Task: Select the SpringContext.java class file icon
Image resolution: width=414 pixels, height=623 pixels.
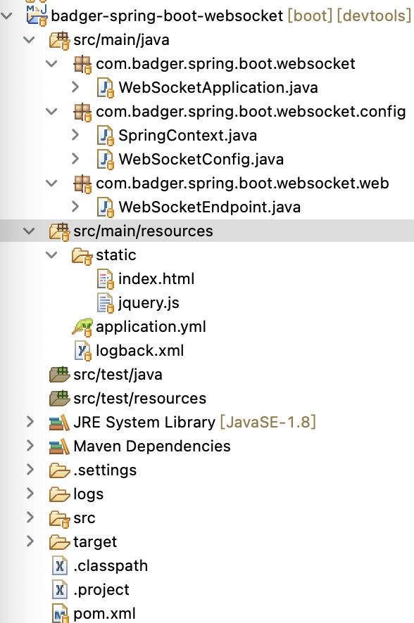Action: [107, 136]
